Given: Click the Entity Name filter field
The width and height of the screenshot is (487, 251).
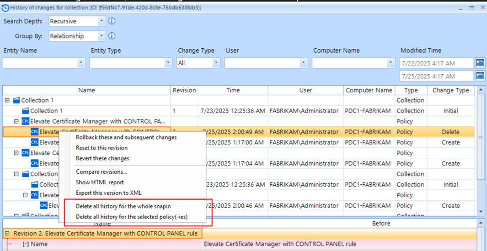Looking at the screenshot, I should click(40, 63).
